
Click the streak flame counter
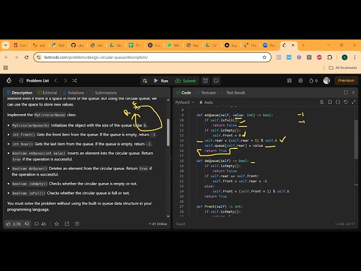314,81
